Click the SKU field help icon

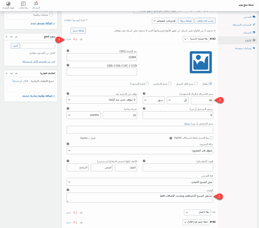[68, 51]
